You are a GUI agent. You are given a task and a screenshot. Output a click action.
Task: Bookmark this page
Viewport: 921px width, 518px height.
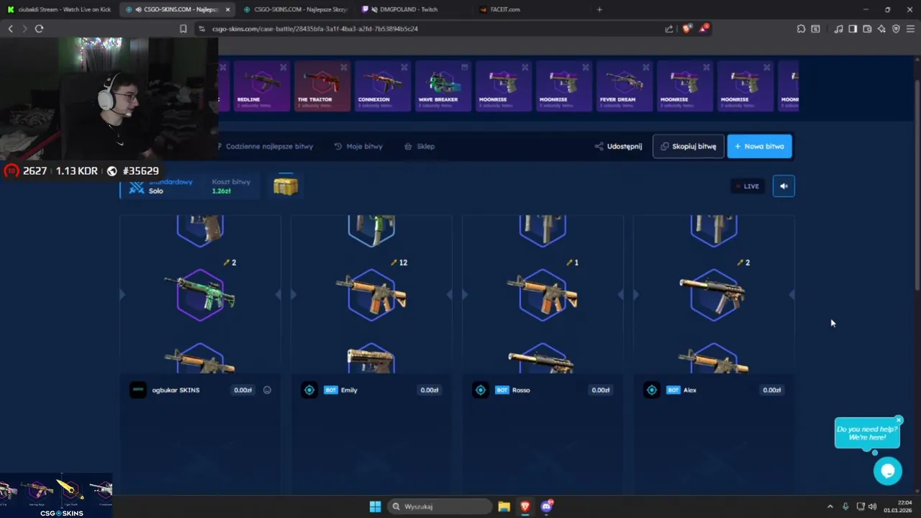click(x=183, y=29)
